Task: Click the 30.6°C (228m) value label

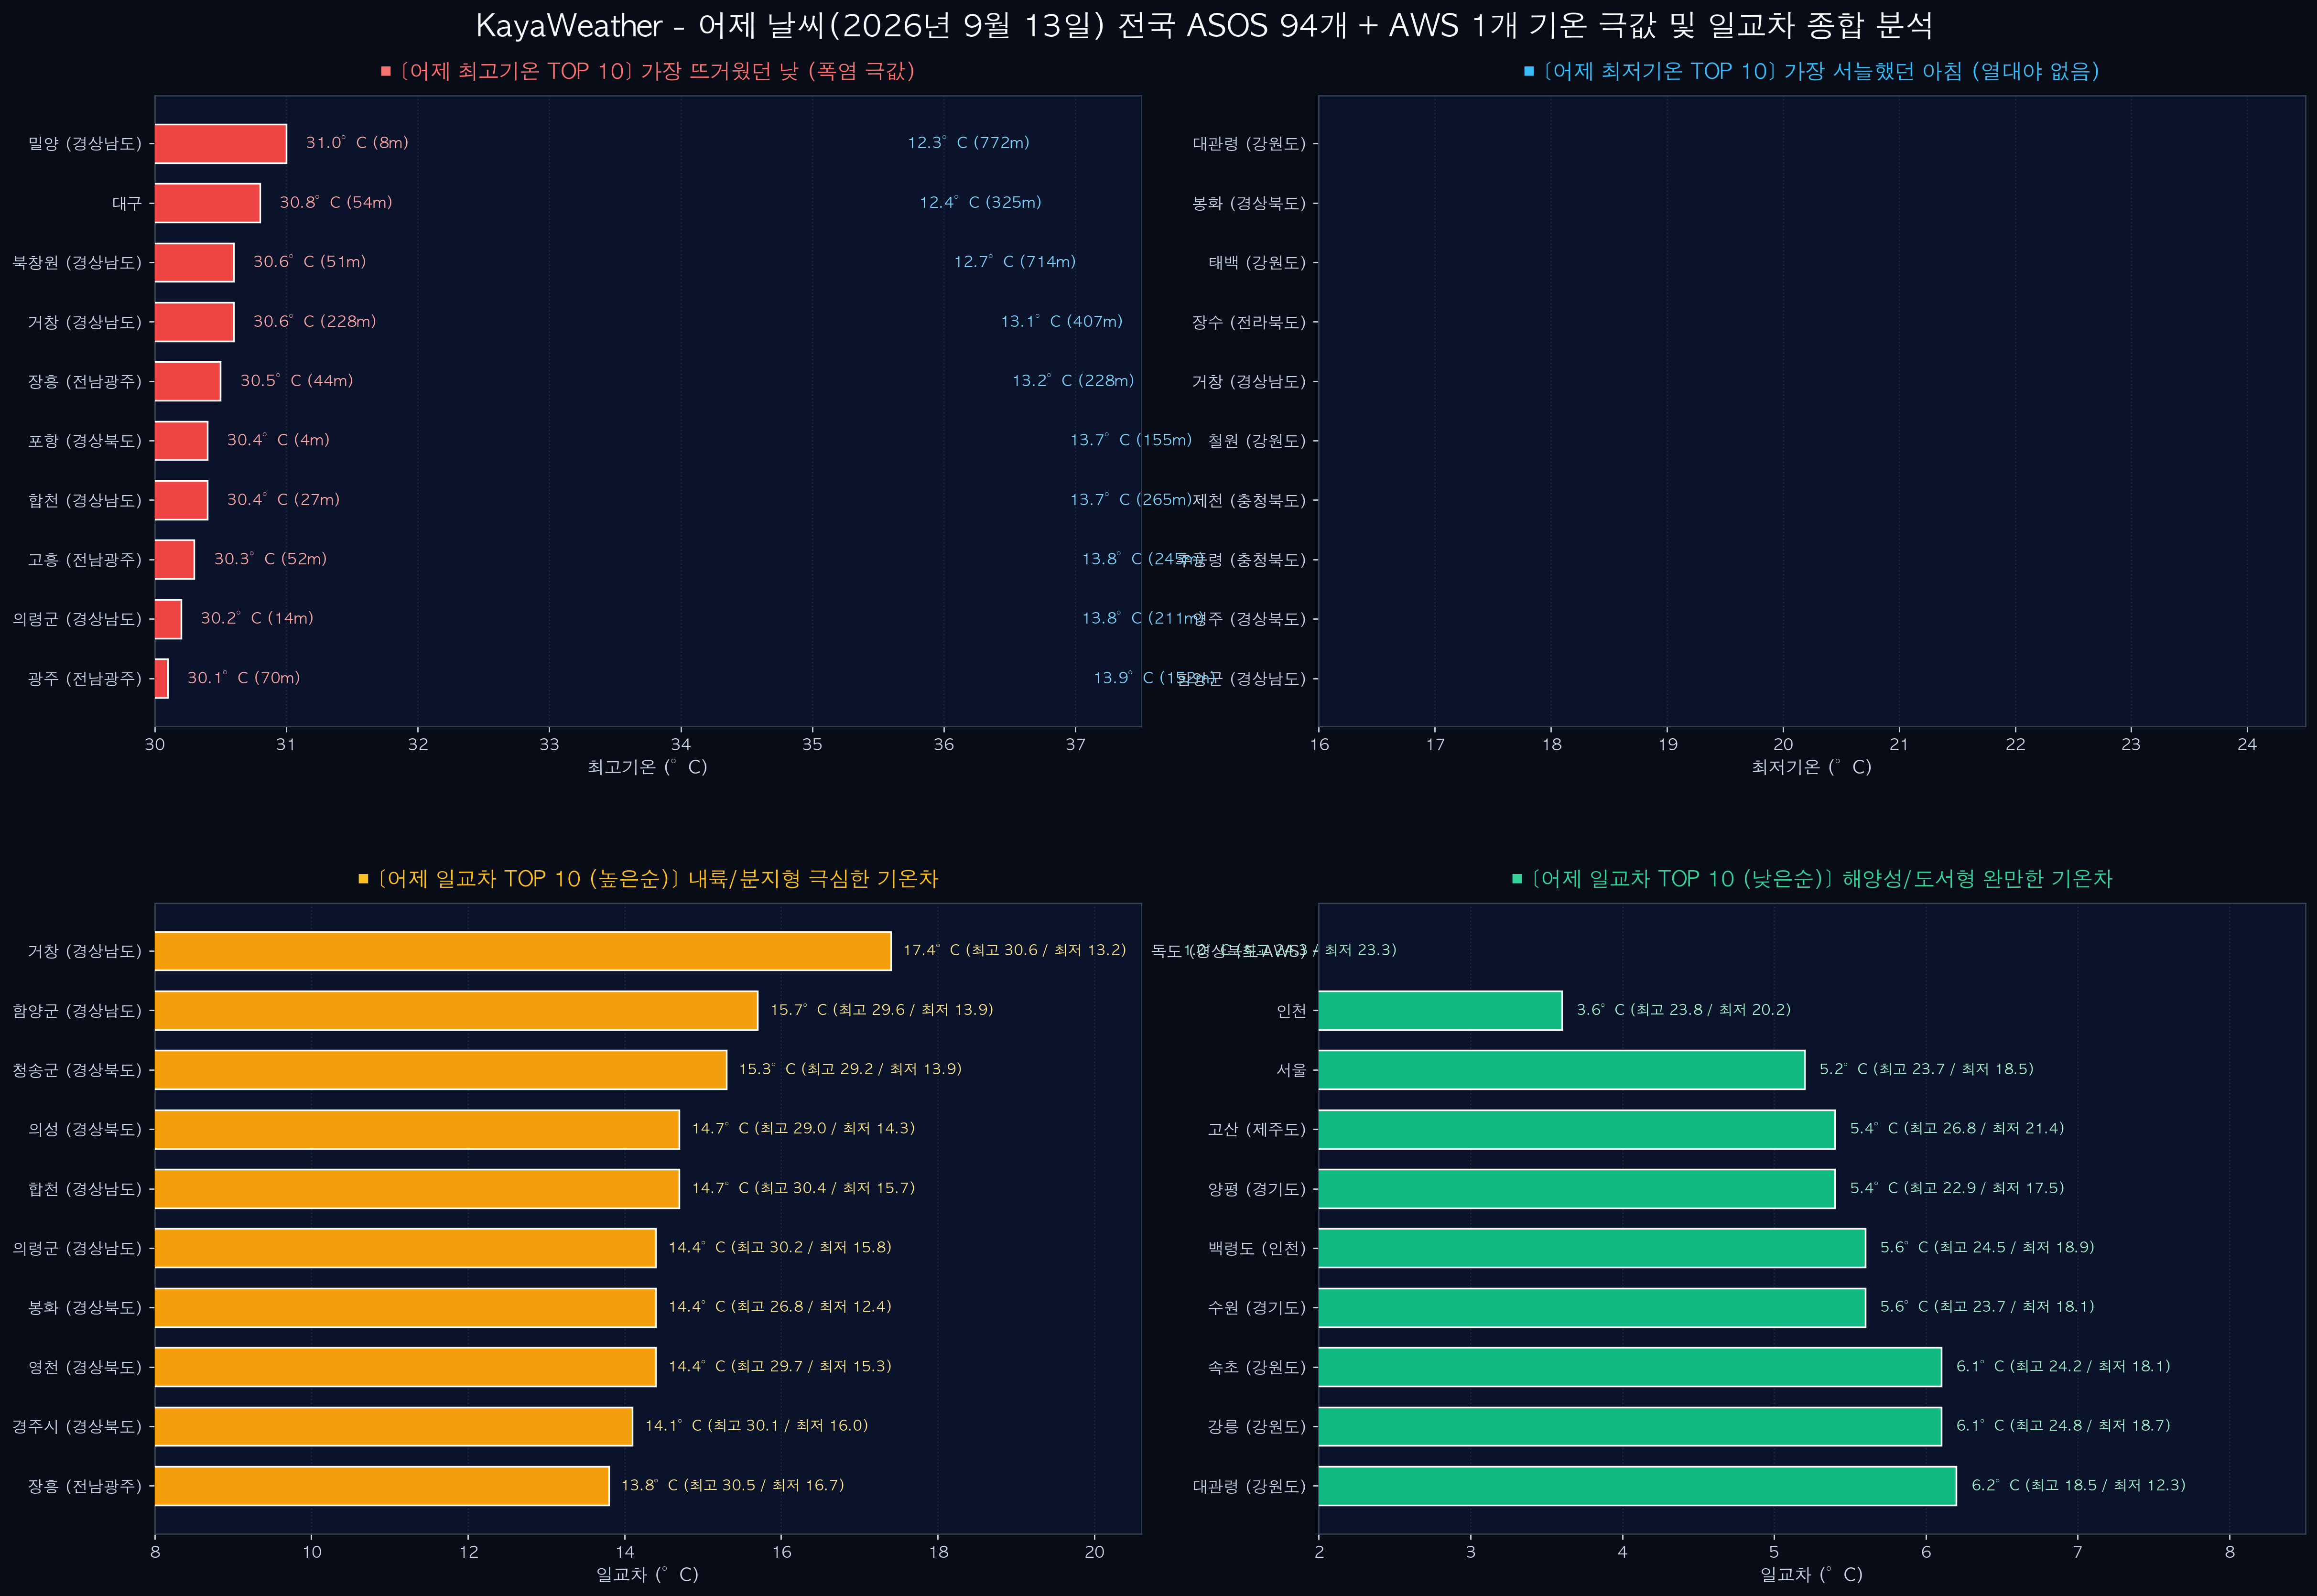Action: point(315,322)
